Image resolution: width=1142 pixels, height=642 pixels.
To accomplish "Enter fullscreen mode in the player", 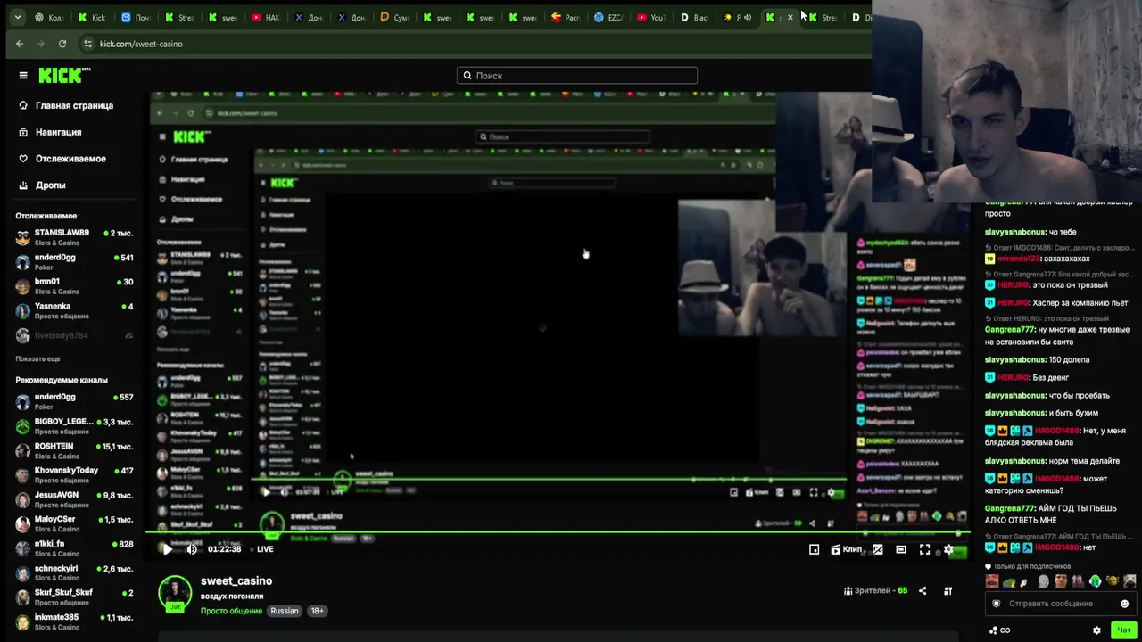I will 925,549.
